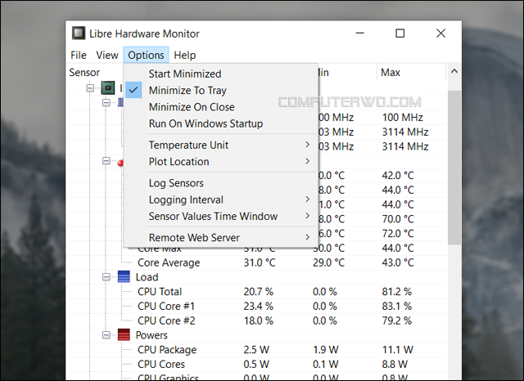Click the 79.2 % max value

[x=396, y=321]
